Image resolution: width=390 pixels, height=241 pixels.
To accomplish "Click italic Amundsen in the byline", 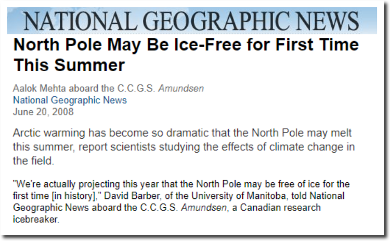I will [x=181, y=88].
